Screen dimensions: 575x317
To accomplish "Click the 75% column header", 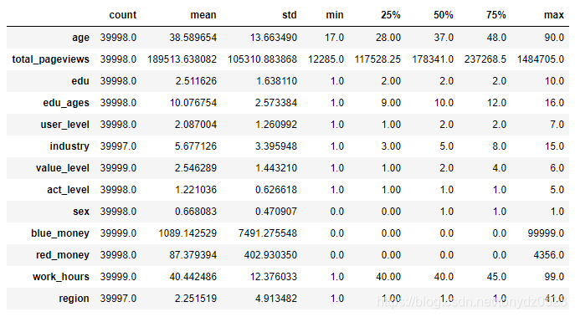I will [x=495, y=15].
